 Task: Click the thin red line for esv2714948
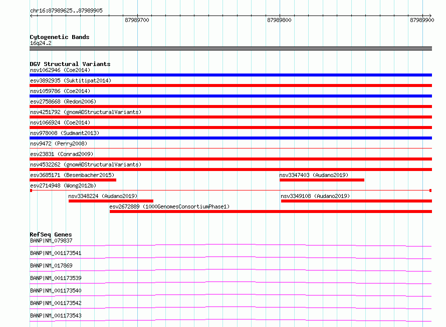[x=231, y=190]
